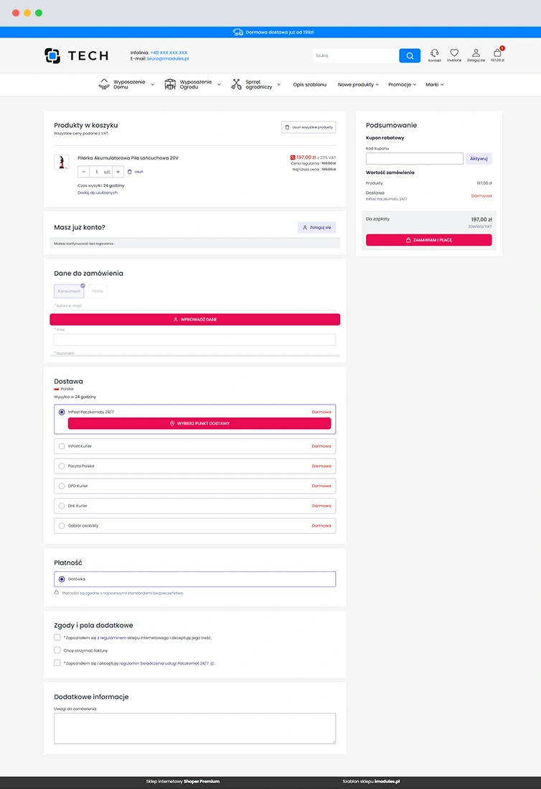Open the shopping cart icon

(497, 53)
